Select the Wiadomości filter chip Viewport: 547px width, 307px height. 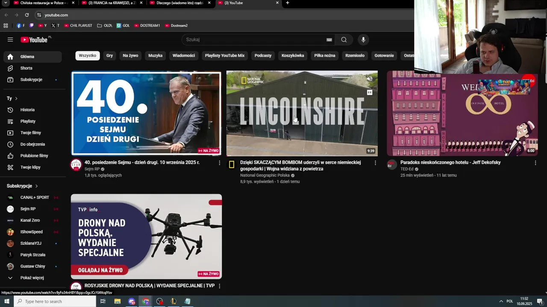pyautogui.click(x=184, y=55)
